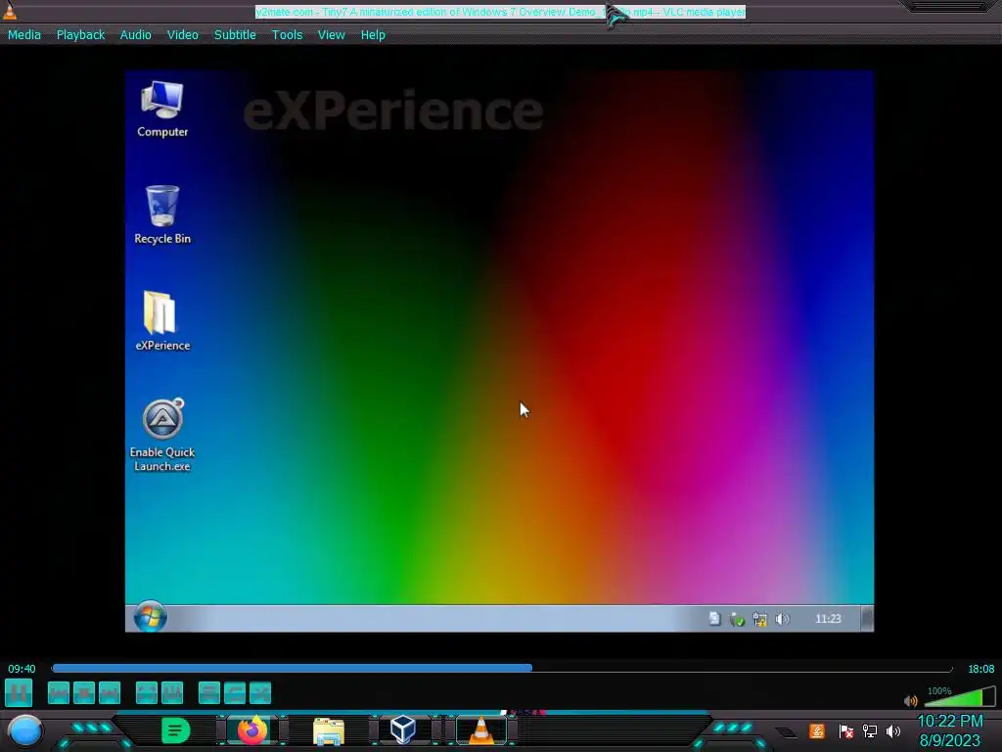Open the Subtitle menu
1002x752 pixels.
coord(235,35)
